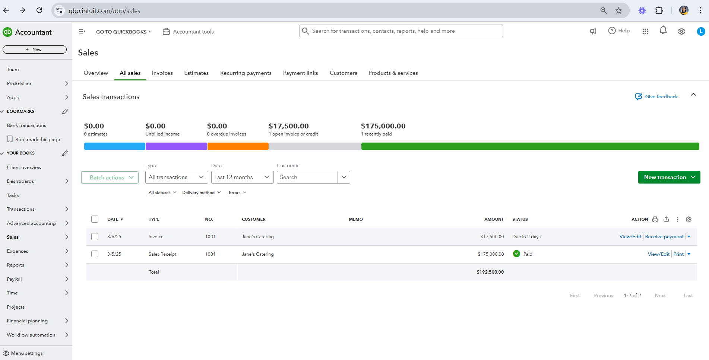Click the megaphone announcements icon

(593, 31)
